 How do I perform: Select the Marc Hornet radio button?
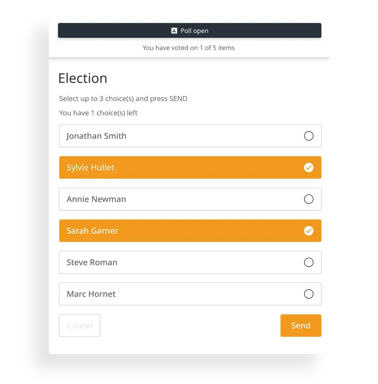click(x=309, y=294)
